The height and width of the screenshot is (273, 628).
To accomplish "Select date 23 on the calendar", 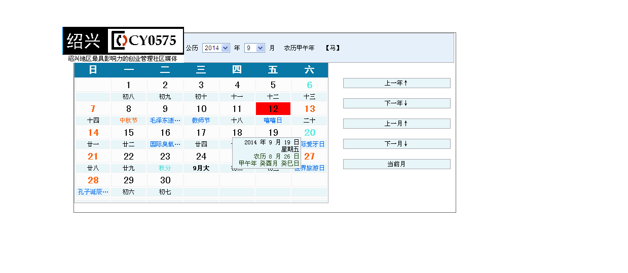I will pyautogui.click(x=165, y=157).
